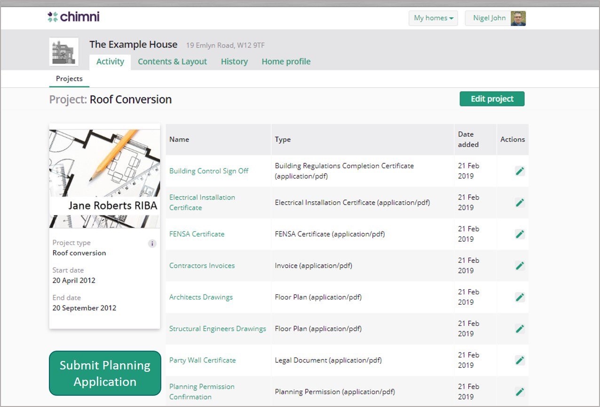Select the Projects sub-tab

[69, 79]
